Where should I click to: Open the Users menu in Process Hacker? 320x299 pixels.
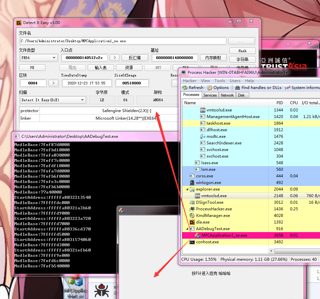point(235,81)
